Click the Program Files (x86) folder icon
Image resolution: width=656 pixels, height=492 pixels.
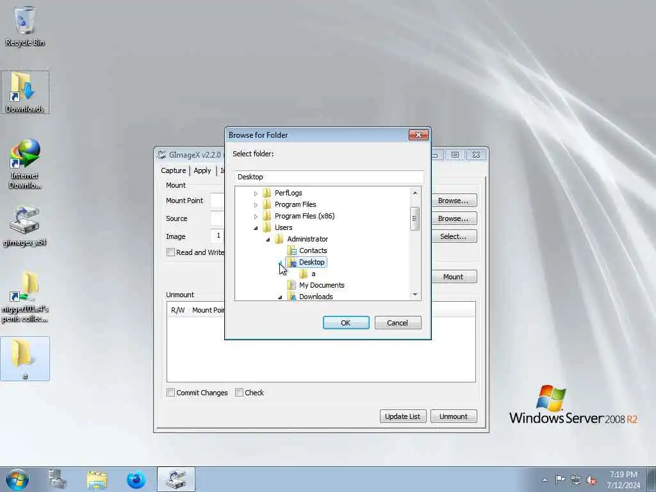267,216
